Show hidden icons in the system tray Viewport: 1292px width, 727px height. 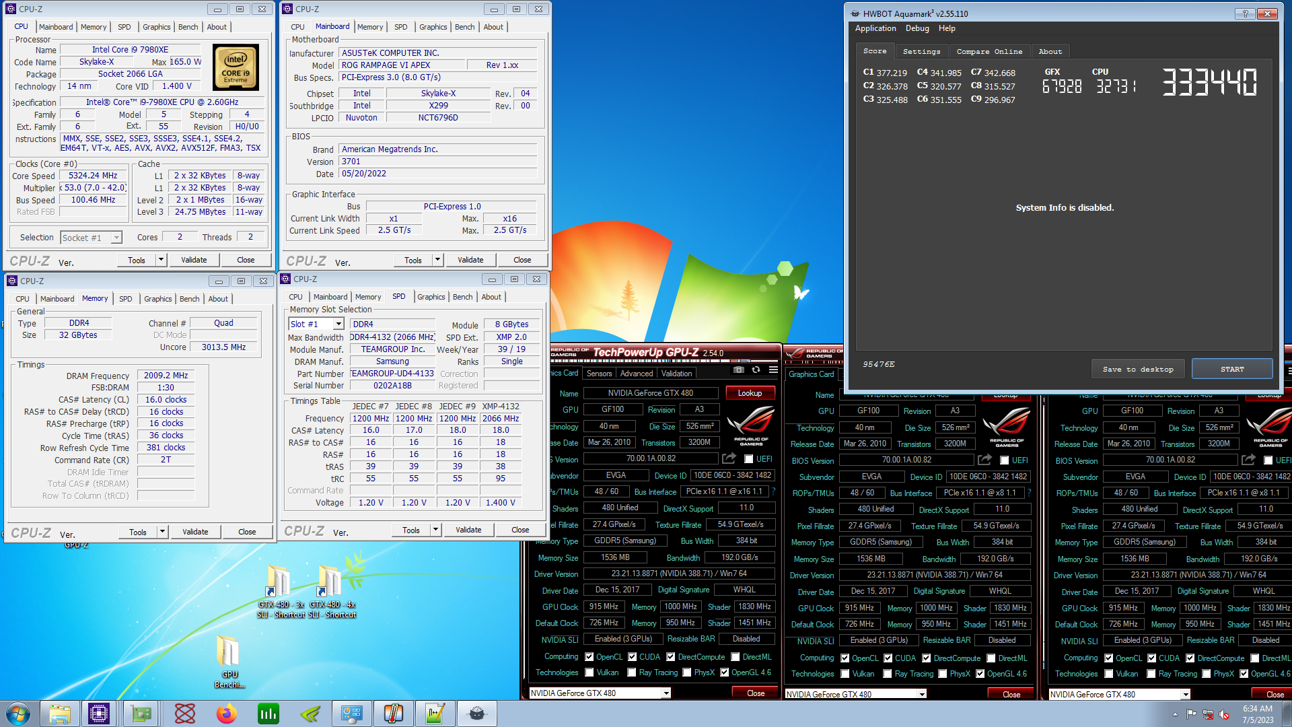coord(1175,714)
